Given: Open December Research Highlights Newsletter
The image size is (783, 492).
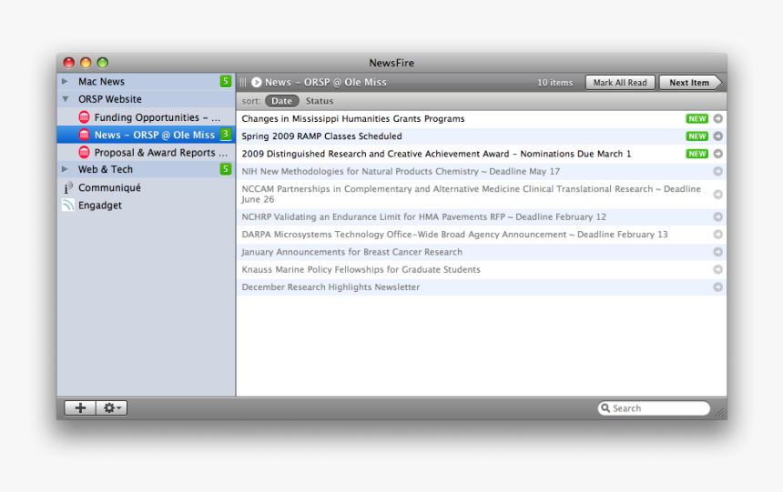Looking at the screenshot, I should click(482, 286).
